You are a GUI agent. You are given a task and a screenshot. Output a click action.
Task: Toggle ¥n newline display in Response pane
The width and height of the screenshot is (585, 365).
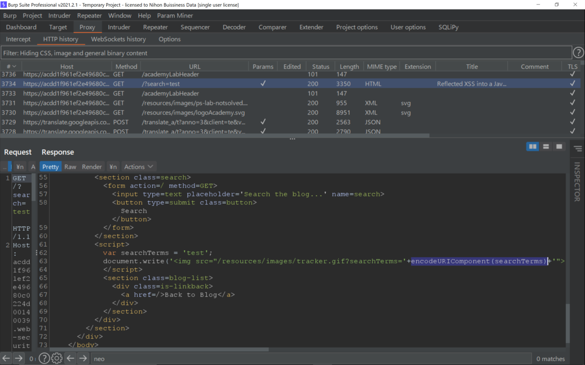pos(113,166)
